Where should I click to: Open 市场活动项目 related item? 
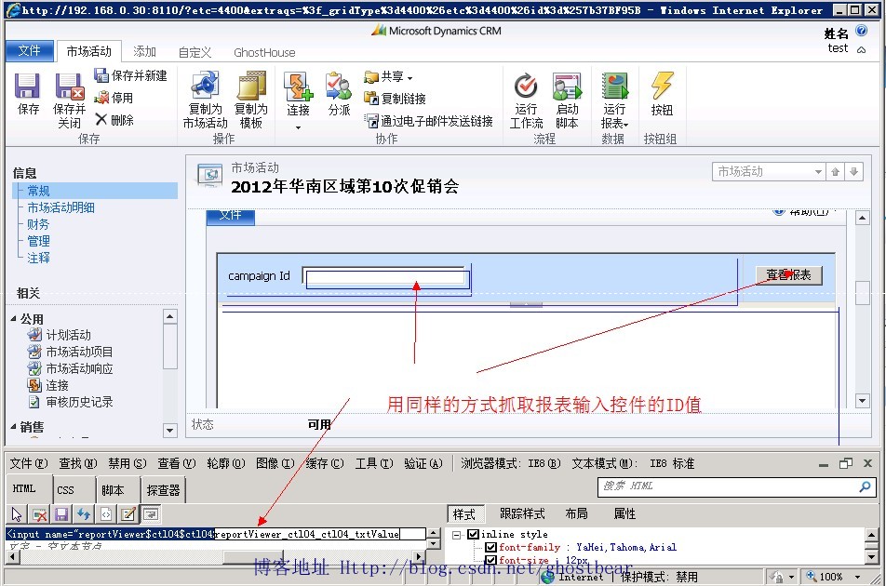click(x=70, y=352)
